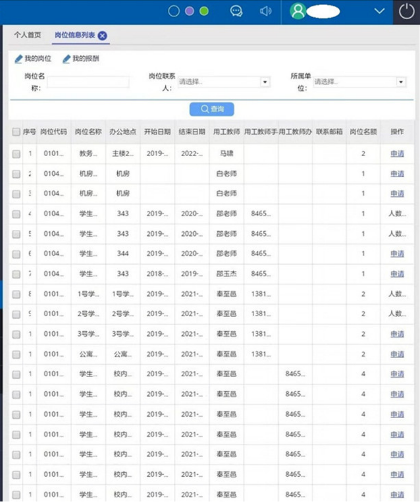Screen dimensions: 420x502
Task: Open the 岗位联系人 dropdown
Action: [x=265, y=82]
